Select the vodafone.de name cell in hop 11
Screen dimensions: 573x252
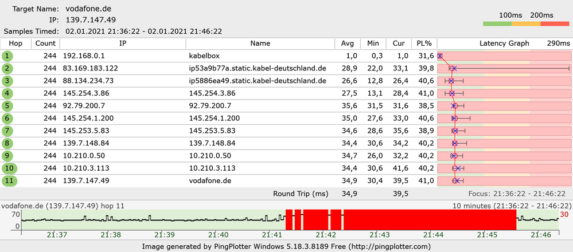point(211,181)
